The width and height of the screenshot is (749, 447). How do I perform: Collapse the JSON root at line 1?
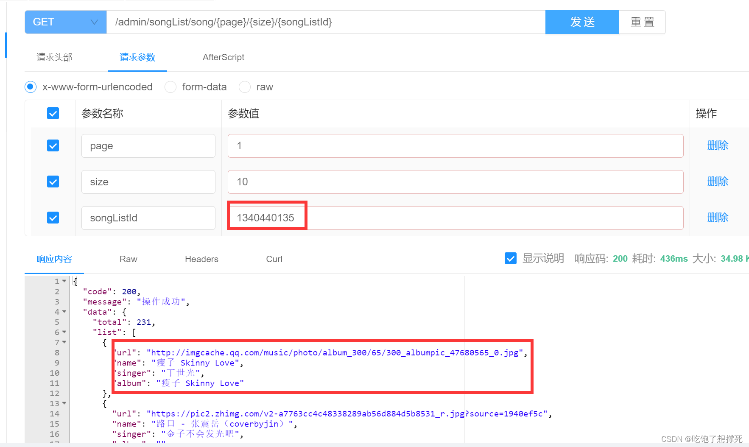[x=64, y=281]
